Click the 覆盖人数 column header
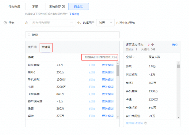 click(154, 57)
